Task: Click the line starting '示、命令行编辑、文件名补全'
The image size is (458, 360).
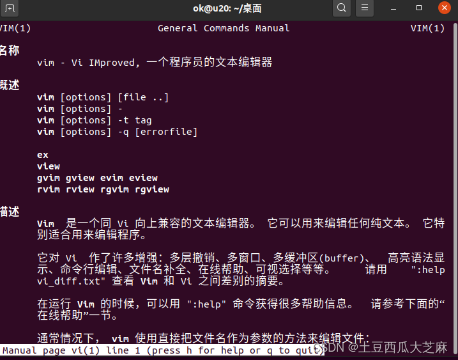Action: click(241, 269)
